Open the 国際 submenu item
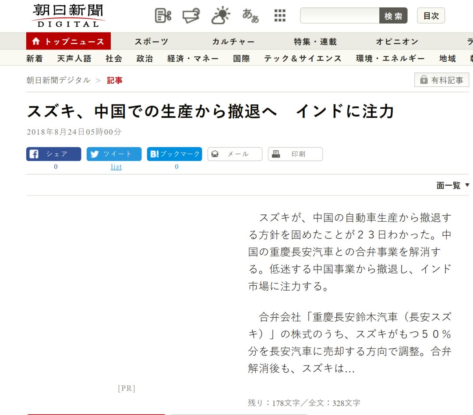Viewport: 473px width, 415px height. [241, 58]
